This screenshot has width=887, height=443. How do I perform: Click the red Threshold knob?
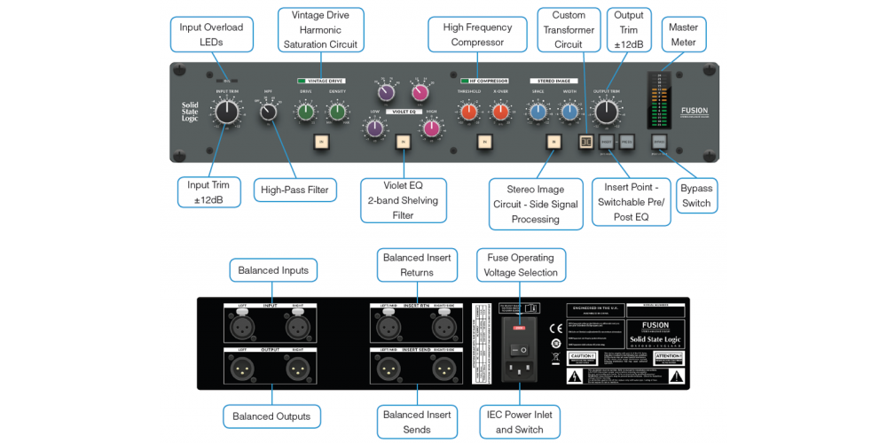pos(467,112)
